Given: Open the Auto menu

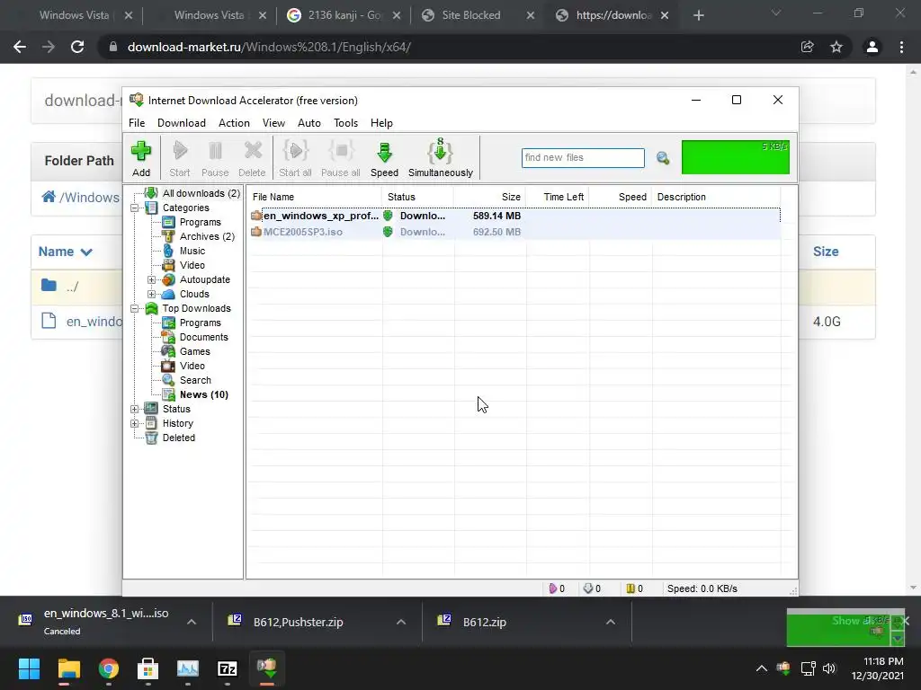Looking at the screenshot, I should [309, 122].
